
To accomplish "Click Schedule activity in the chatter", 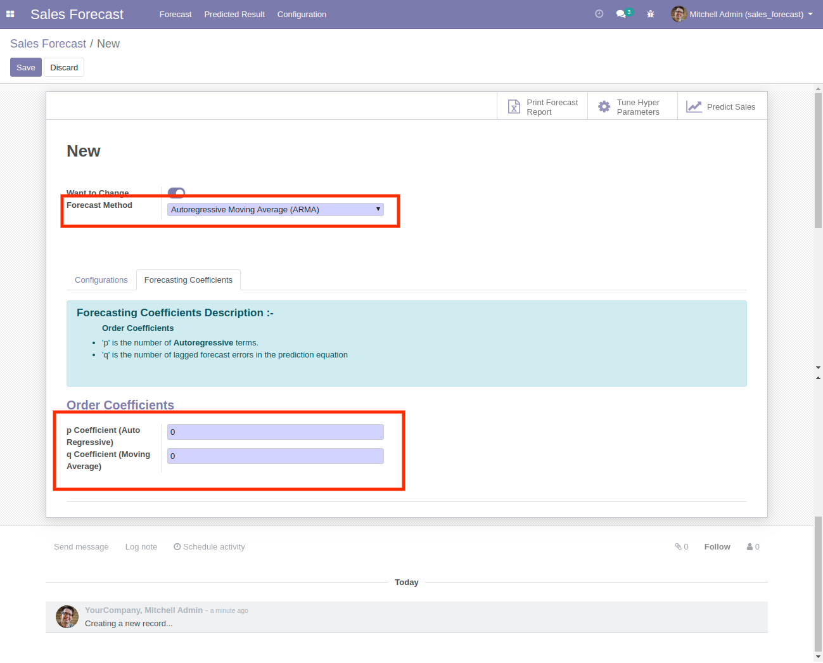I will 209,546.
